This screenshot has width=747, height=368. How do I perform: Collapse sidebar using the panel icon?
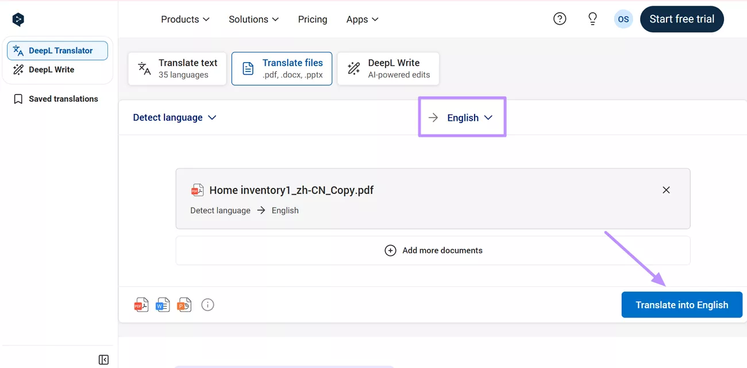(103, 360)
